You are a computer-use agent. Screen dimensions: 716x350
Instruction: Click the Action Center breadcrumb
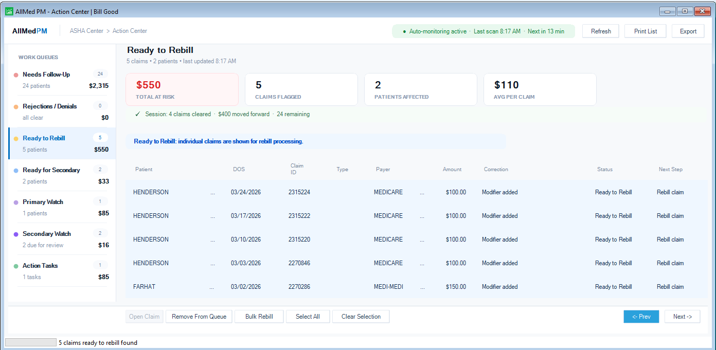pyautogui.click(x=130, y=31)
